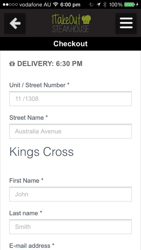Image resolution: width=141 pixels, height=250 pixels.
Task: Tap the Kings Cross suburb text
Action: (x=41, y=152)
